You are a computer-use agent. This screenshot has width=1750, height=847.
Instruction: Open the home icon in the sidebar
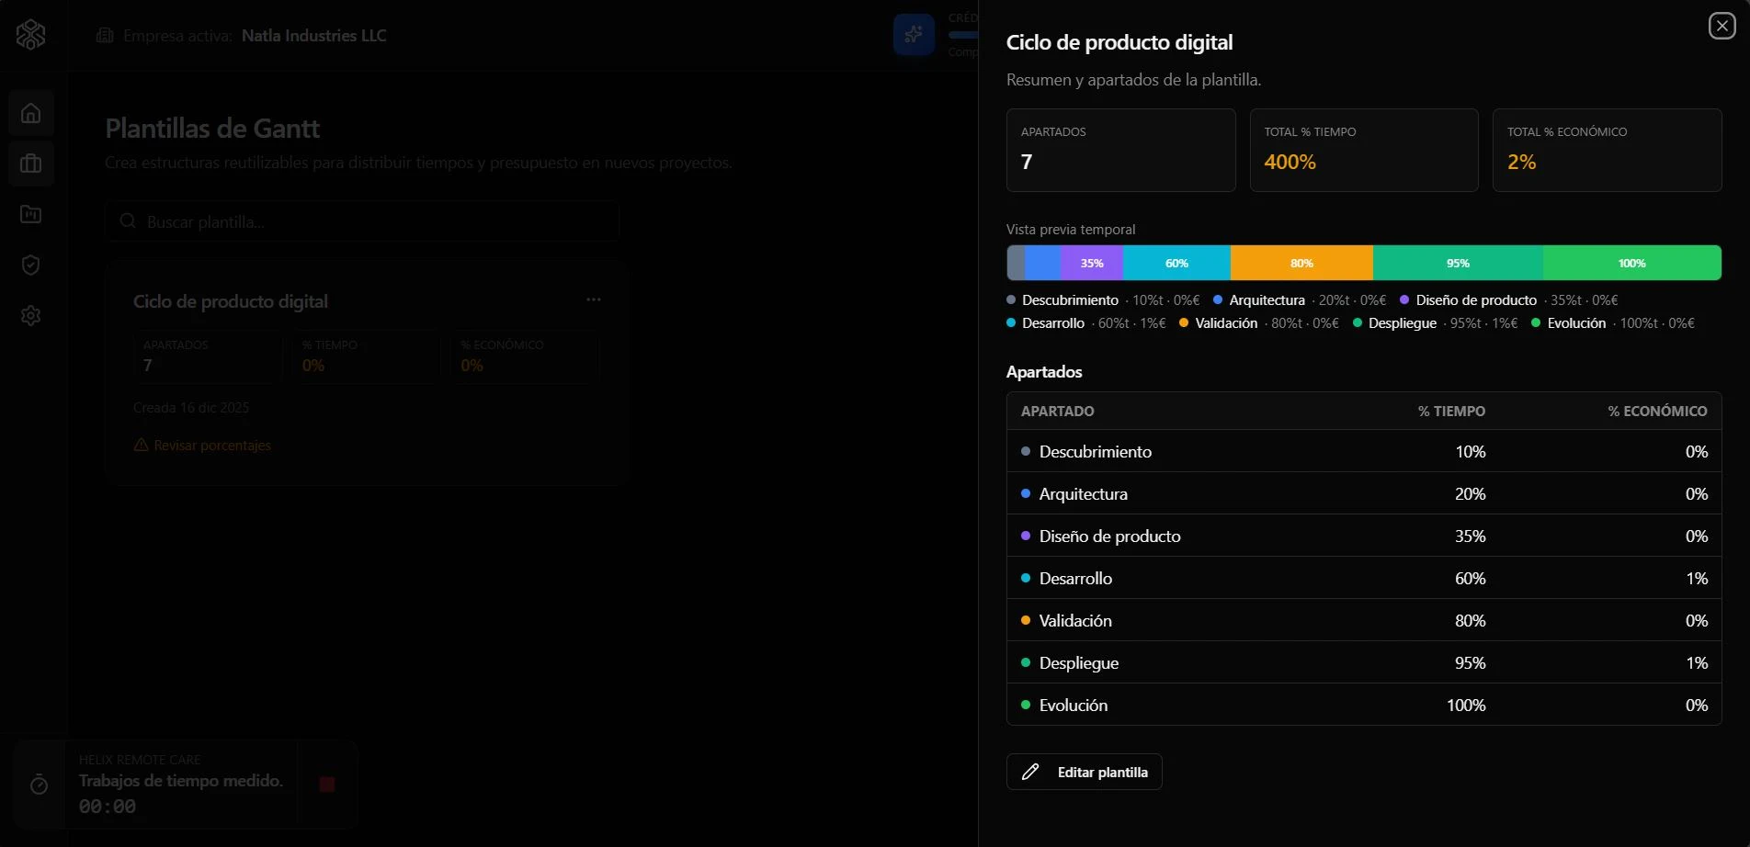click(31, 113)
